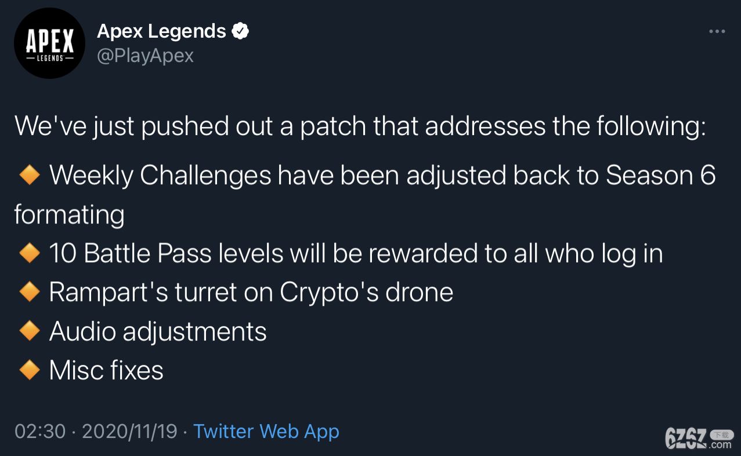Click the diamond bullet before 10 Battle Pass
Viewport: 741px width, 456px height.
29,254
